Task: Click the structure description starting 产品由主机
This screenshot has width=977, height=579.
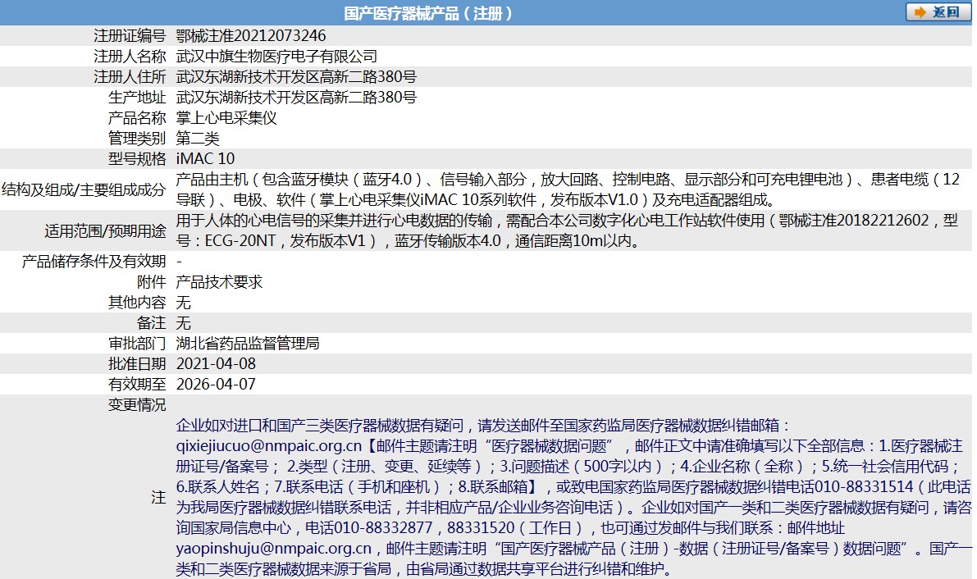Action: pyautogui.click(x=568, y=189)
